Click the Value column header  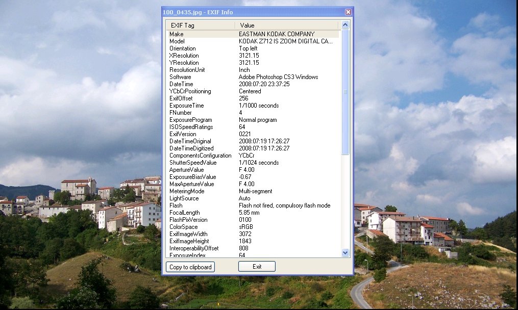coord(286,25)
